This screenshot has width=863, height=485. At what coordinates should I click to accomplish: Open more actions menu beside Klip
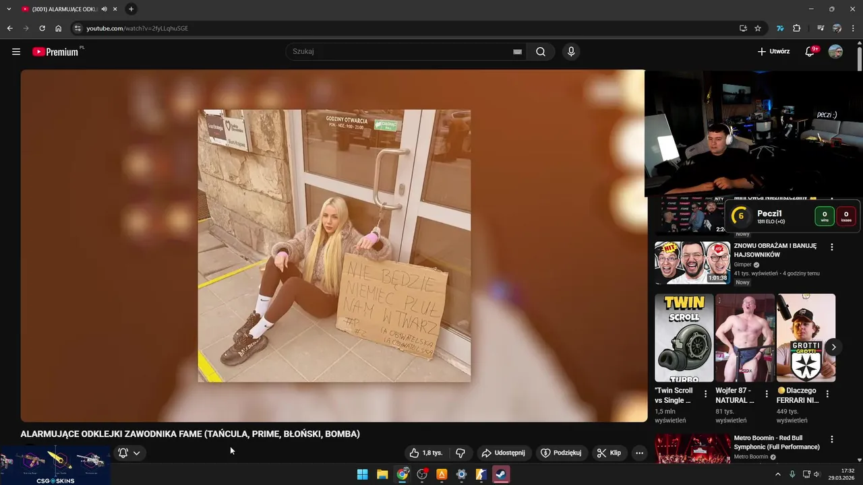point(639,453)
